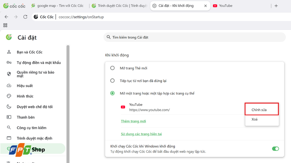Image resolution: width=291 pixels, height=163 pixels.
Task: Click the Khi khởi động heading
Action: [117, 55]
